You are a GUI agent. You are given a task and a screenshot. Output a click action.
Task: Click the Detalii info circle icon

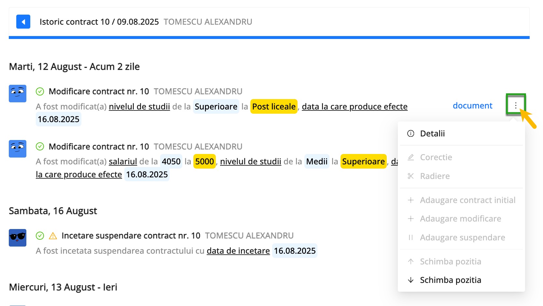pyautogui.click(x=411, y=134)
